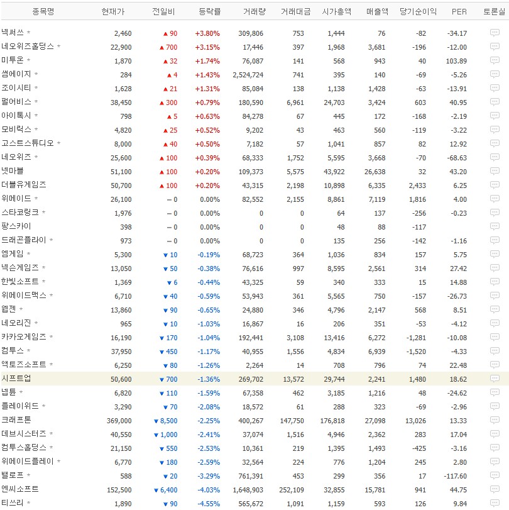Click the 카카오게임즈 row speech bubble icon
This screenshot has width=509, height=510.
(495, 337)
